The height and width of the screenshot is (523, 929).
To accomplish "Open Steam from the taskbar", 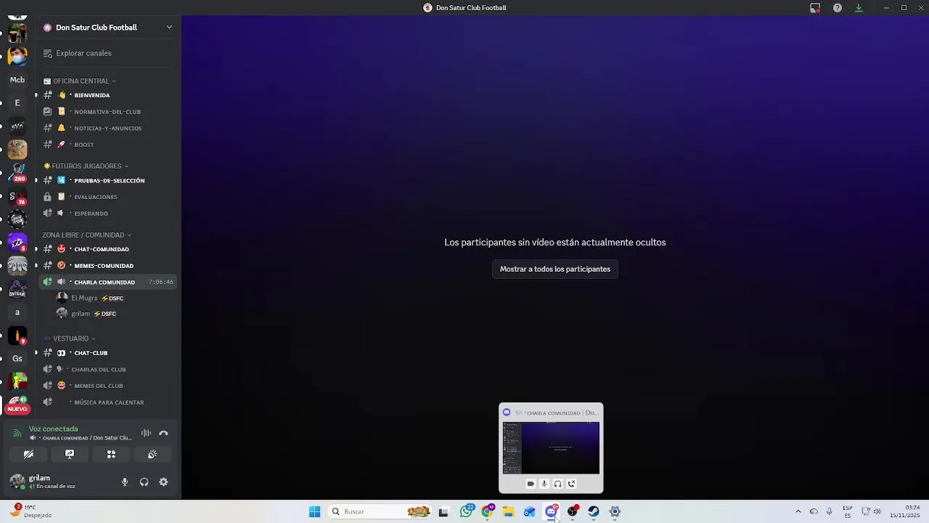I will coord(593,511).
